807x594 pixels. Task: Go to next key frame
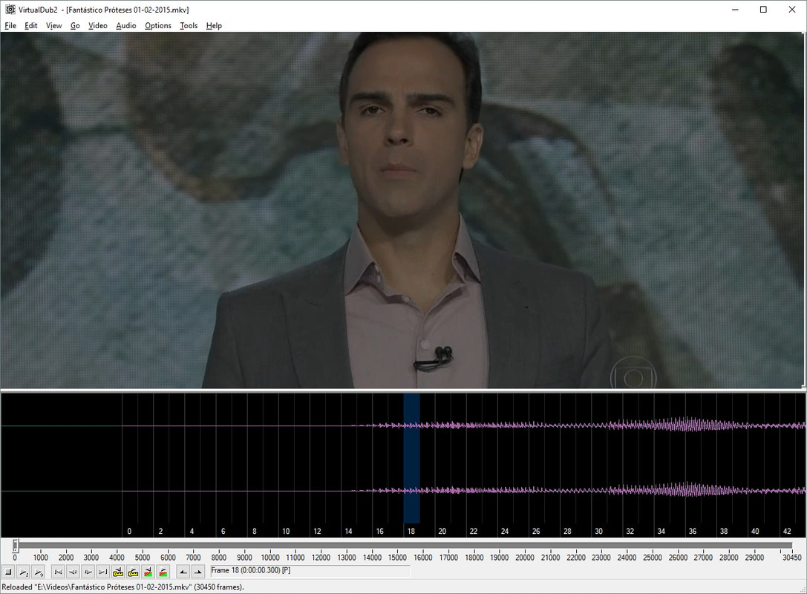click(x=133, y=572)
